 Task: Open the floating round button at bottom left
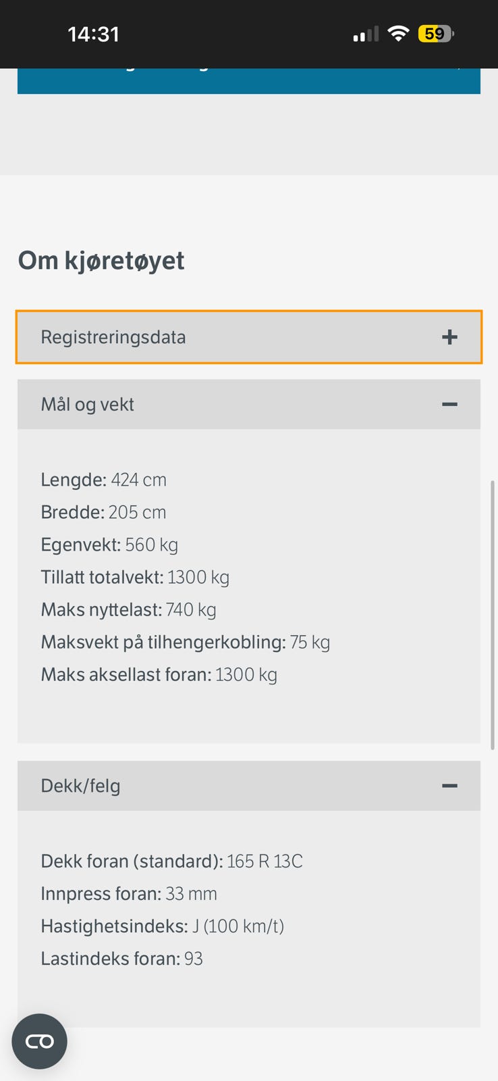[x=39, y=1041]
